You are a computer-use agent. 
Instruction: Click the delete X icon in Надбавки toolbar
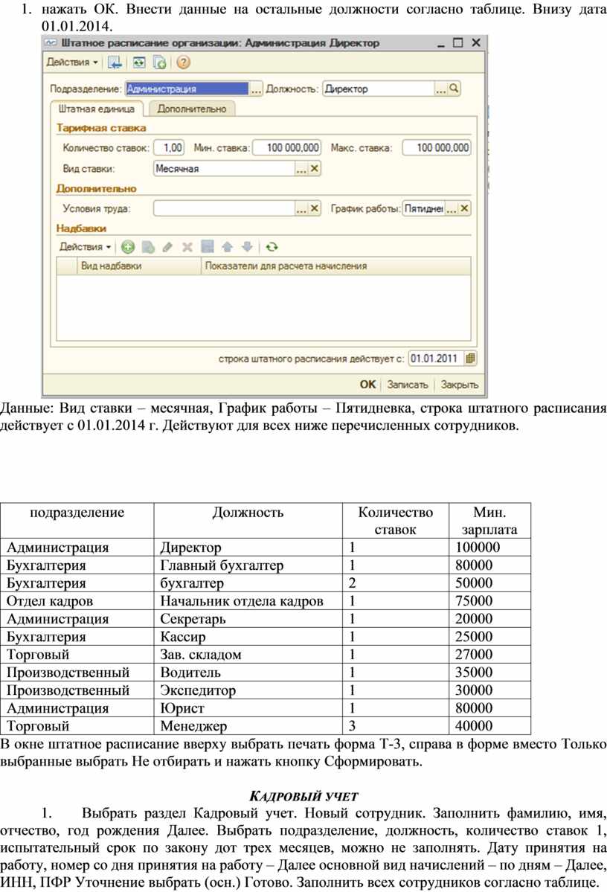187,247
